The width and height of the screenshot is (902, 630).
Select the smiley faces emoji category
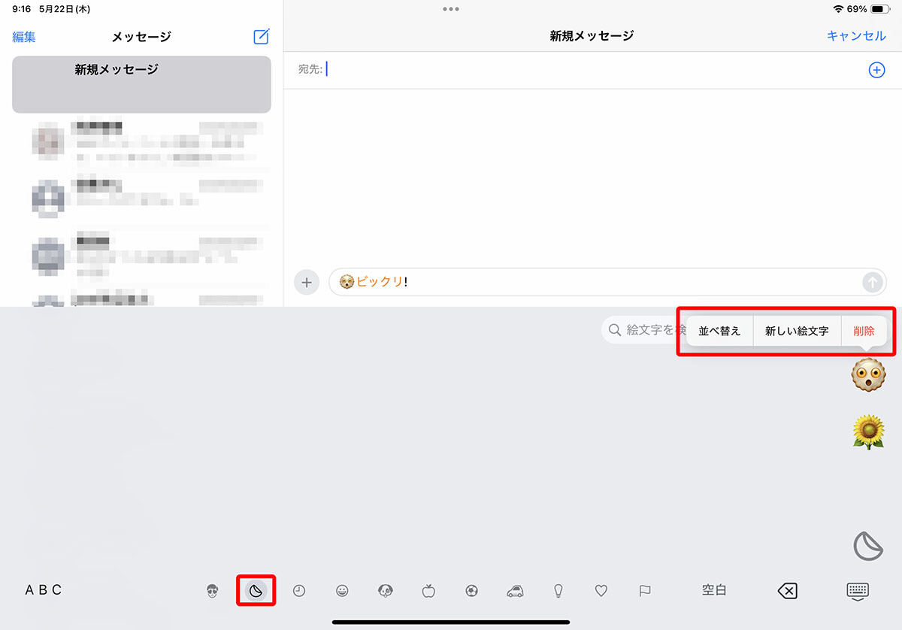(342, 591)
